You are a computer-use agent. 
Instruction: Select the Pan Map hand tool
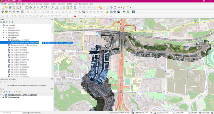point(27,7)
